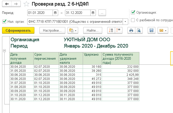The width and height of the screenshot is (173, 113).
Task: Uncheck the Организация checkbox
Action: click(x=133, y=12)
